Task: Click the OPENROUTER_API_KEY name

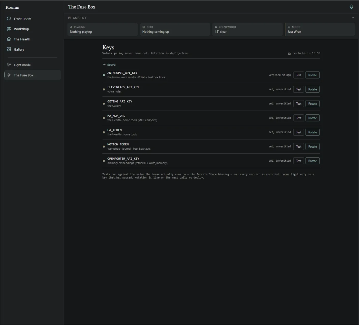Action: pos(123,159)
